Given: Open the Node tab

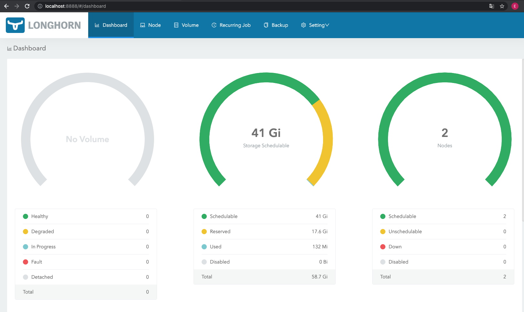Looking at the screenshot, I should 150,25.
